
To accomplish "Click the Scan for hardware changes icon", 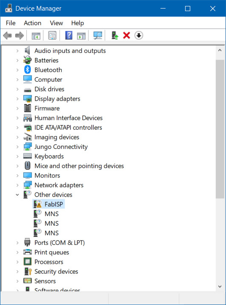I will coord(97,35).
